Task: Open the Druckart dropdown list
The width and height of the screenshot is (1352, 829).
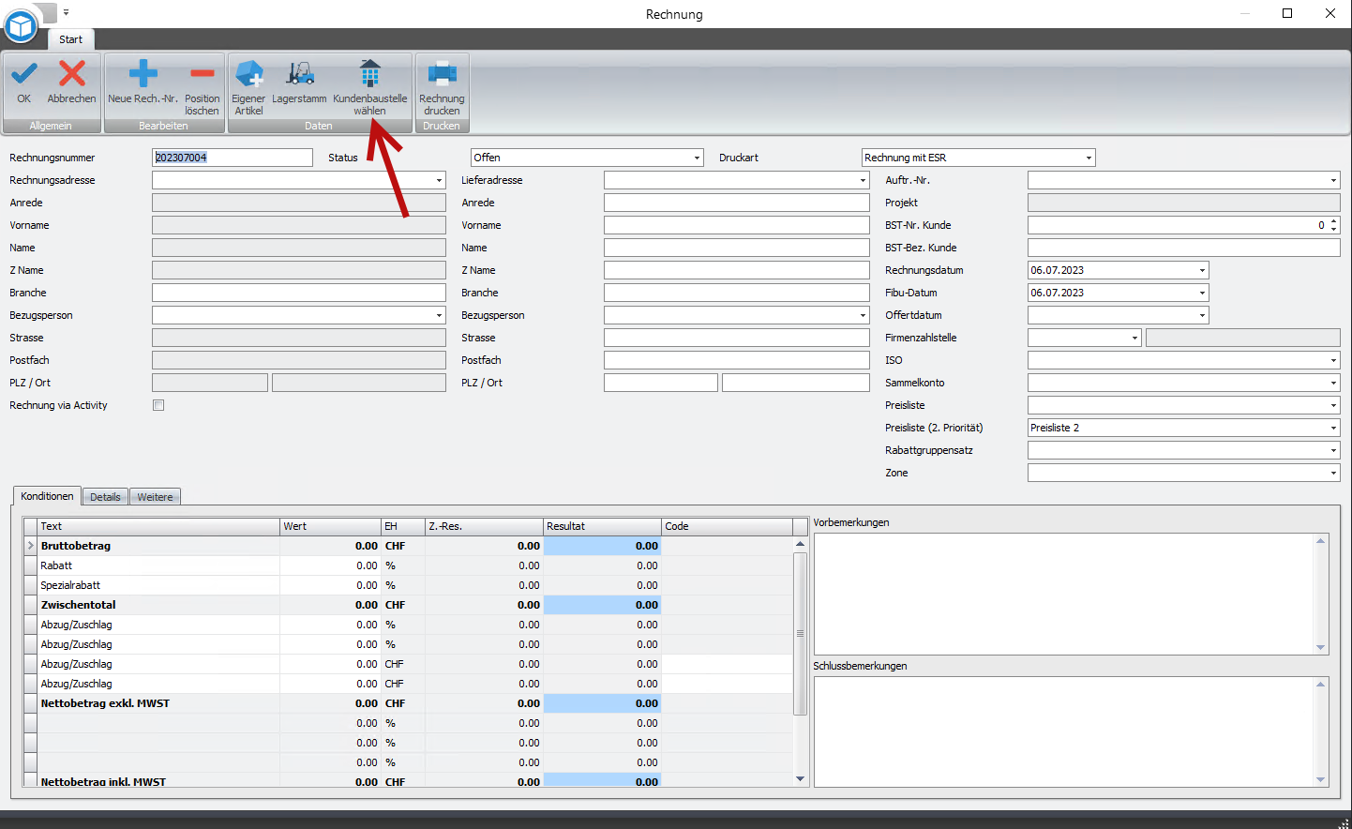Action: tap(1089, 158)
